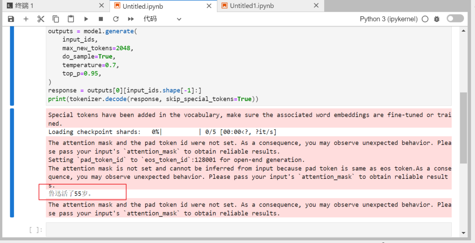
Task: Click the 'top_p=0.95' code line
Action: point(82,73)
